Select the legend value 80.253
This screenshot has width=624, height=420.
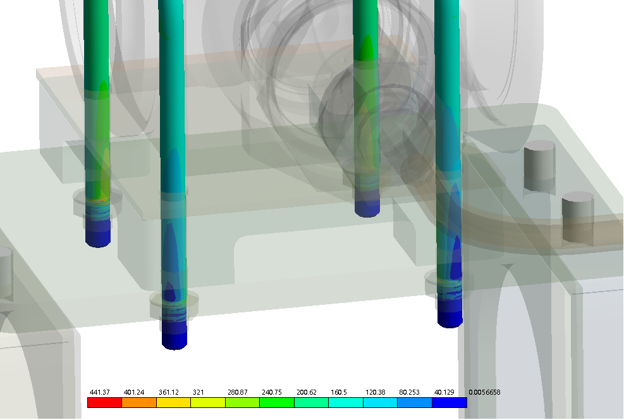pyautogui.click(x=410, y=392)
